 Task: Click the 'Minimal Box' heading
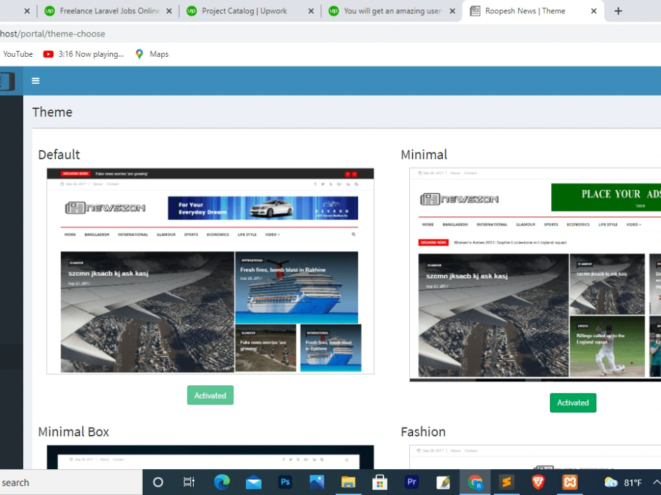74,432
